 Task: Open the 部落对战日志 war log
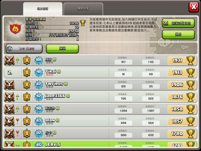178,23
